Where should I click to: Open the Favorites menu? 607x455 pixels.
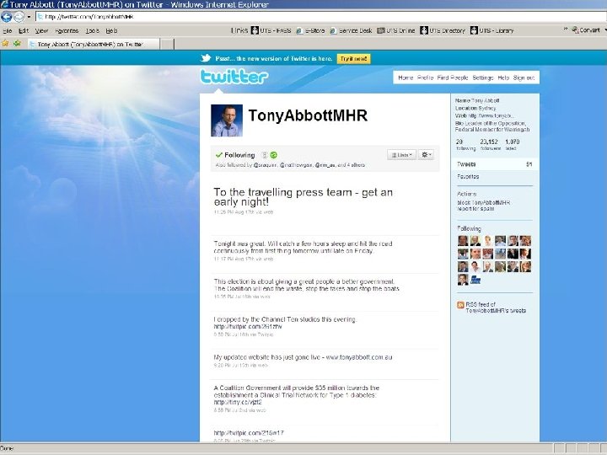pyautogui.click(x=67, y=30)
